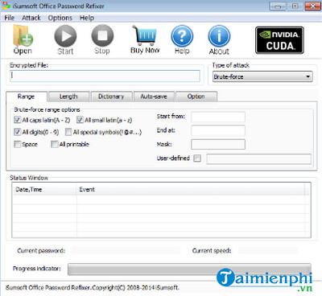Uncheck All small latin (a - z)
The width and height of the screenshot is (322, 296).
click(x=80, y=120)
